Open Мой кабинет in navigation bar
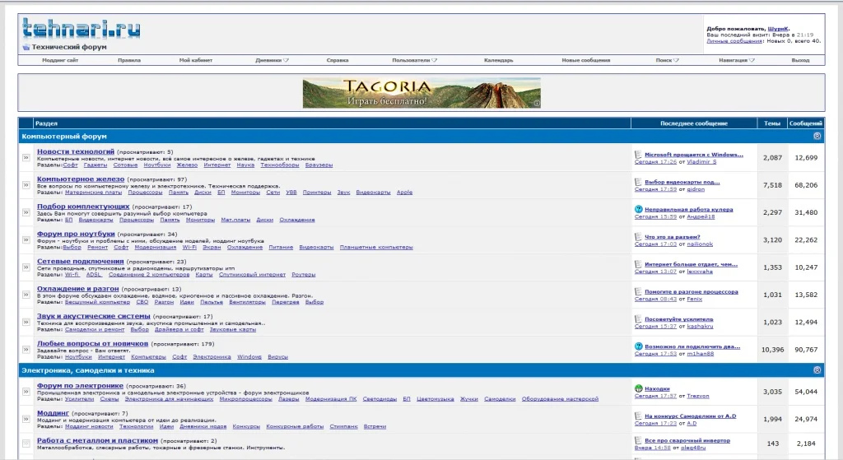This screenshot has height=460, width=843. coord(196,60)
